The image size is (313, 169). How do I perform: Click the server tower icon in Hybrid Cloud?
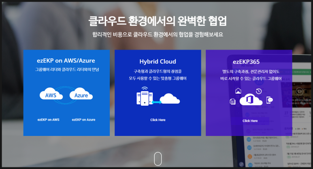[x=145, y=98]
